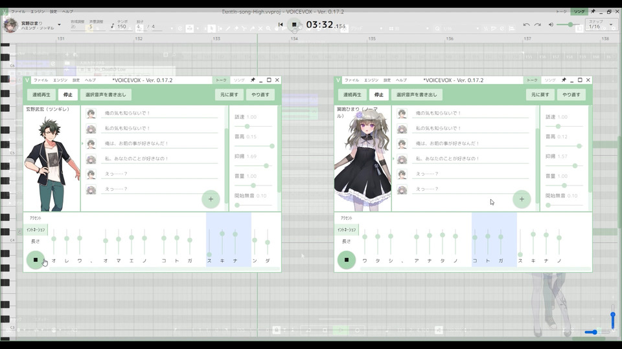Image resolution: width=622 pixels, height=349 pixels.
Task: Stop preview with round button in right window
Action: pos(346,260)
